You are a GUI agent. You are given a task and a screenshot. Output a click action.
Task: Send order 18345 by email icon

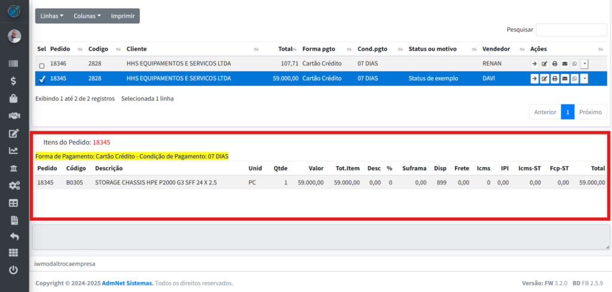click(x=565, y=79)
